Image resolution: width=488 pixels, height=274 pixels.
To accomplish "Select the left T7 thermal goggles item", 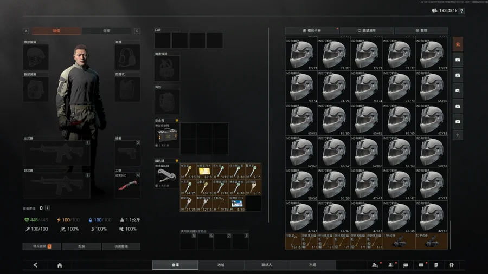I will click(399, 241).
